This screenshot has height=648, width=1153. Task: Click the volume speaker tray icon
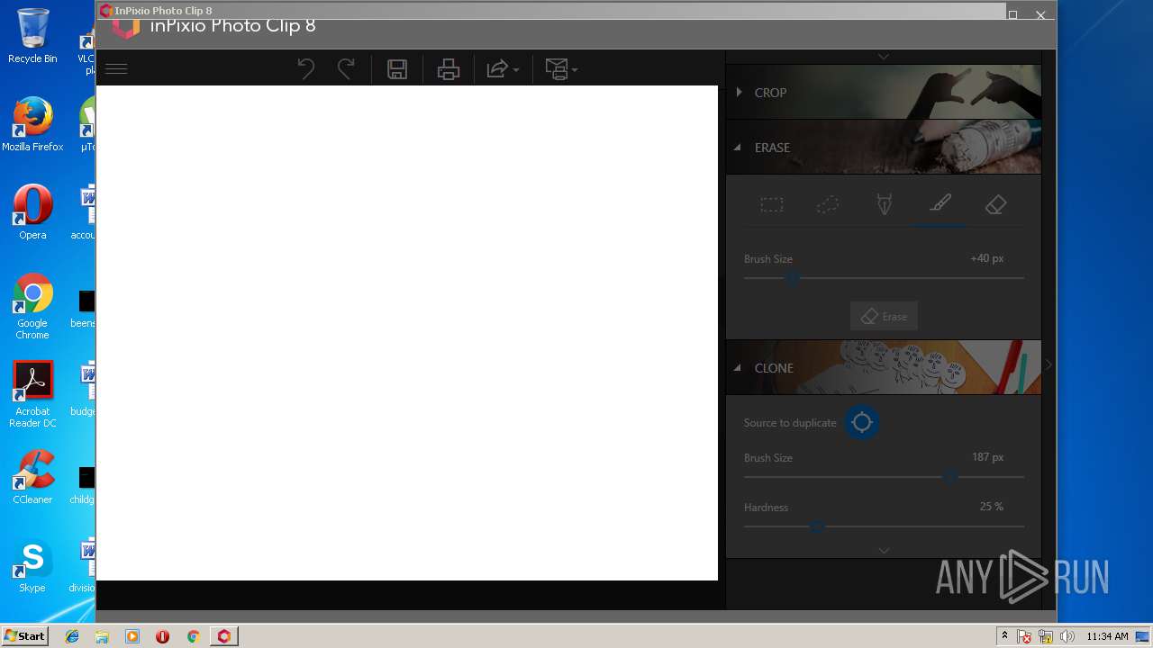[1067, 636]
